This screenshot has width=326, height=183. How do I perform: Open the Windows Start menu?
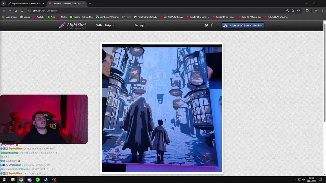(x=4, y=180)
